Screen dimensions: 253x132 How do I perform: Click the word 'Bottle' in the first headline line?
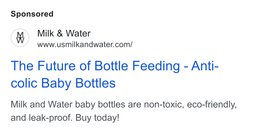[x=111, y=66]
